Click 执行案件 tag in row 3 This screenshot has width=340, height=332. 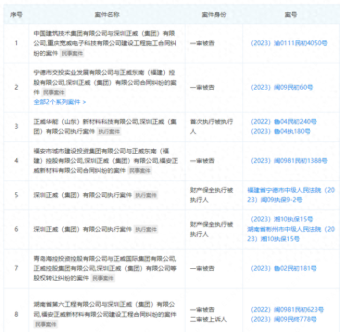coord(109,132)
